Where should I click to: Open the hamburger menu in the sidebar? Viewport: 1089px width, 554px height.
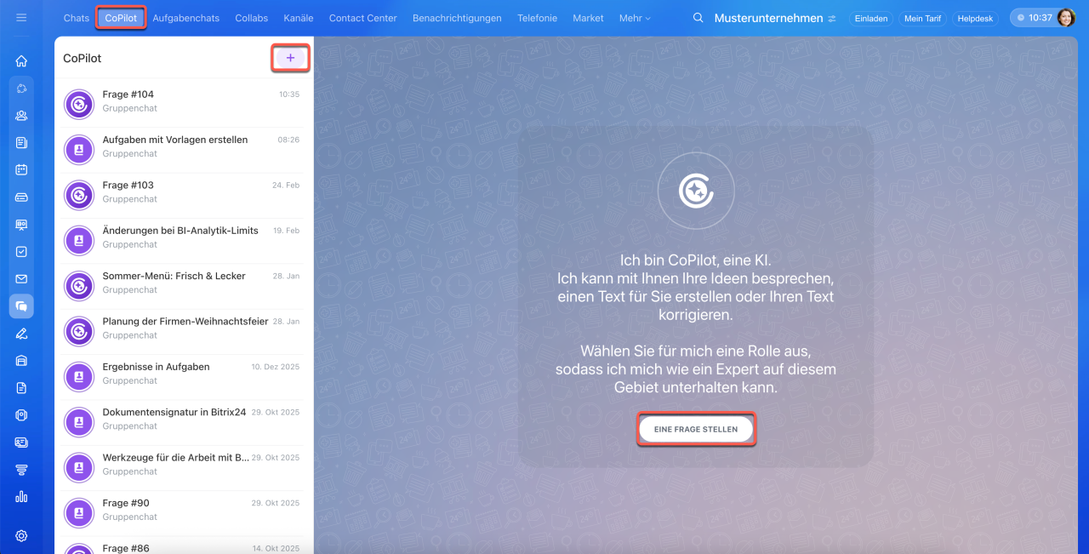(21, 18)
